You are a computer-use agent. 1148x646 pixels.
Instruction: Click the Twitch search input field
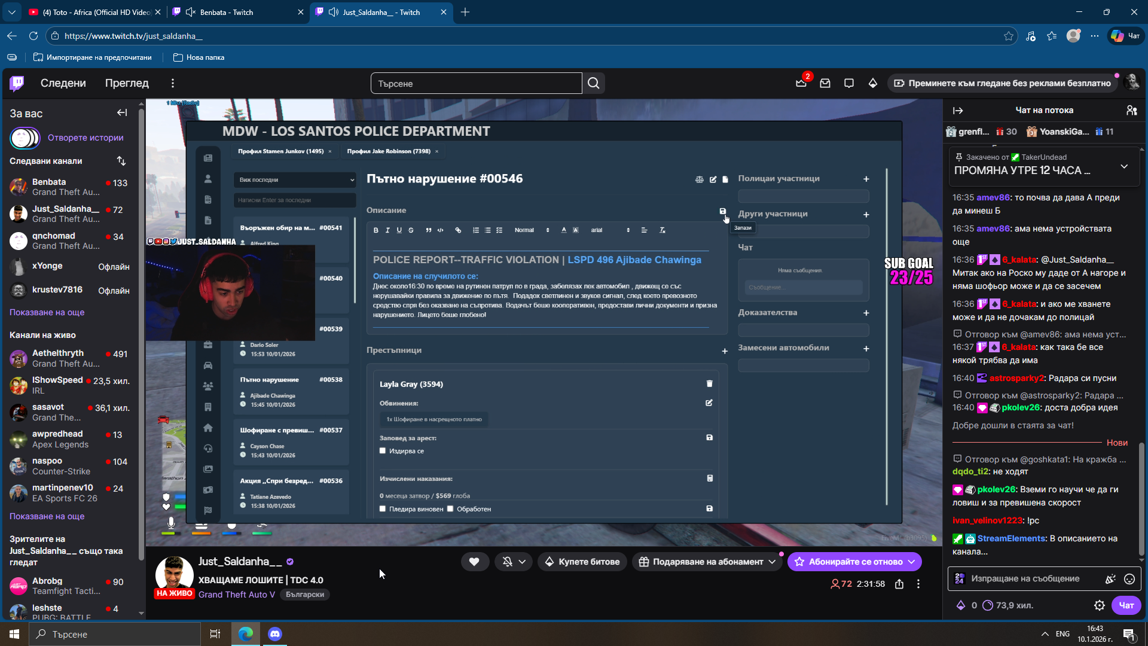(476, 83)
